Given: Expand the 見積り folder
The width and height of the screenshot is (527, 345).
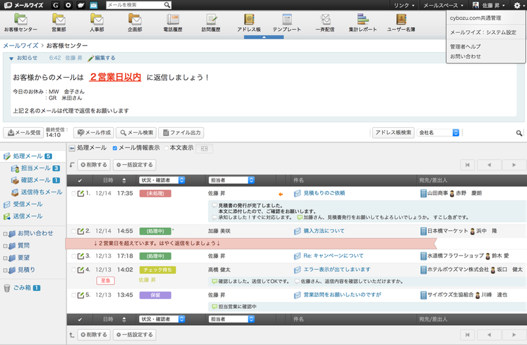Looking at the screenshot, I should click(x=5, y=270).
